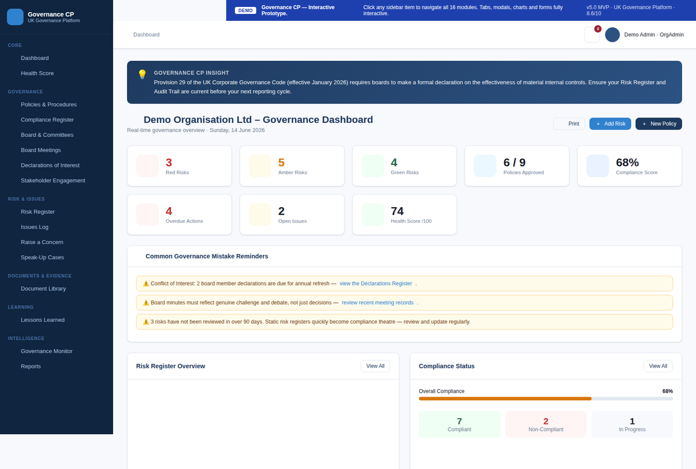Click the 'Compliance Status' heading

[447, 366]
